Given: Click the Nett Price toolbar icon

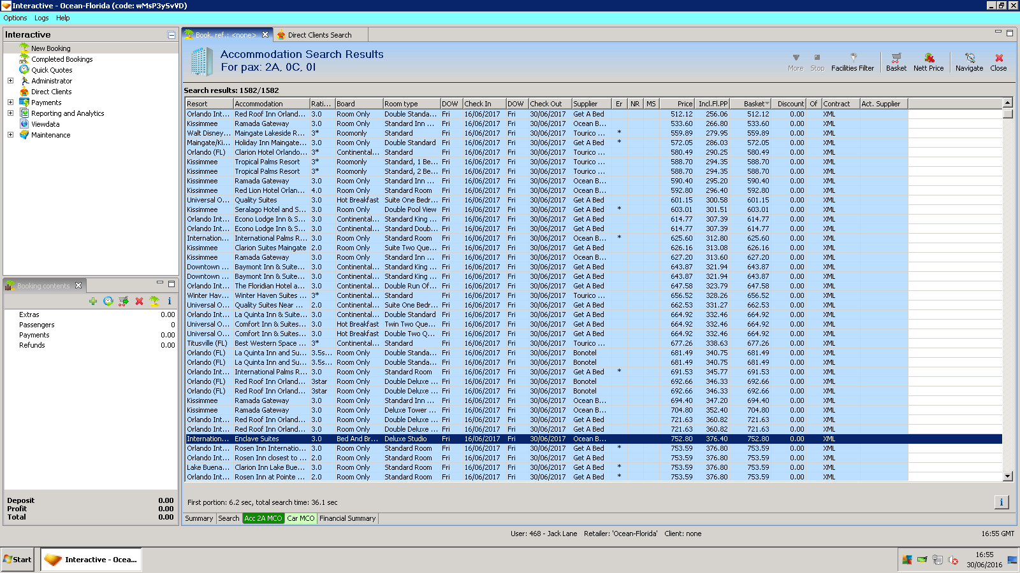Looking at the screenshot, I should pyautogui.click(x=928, y=59).
